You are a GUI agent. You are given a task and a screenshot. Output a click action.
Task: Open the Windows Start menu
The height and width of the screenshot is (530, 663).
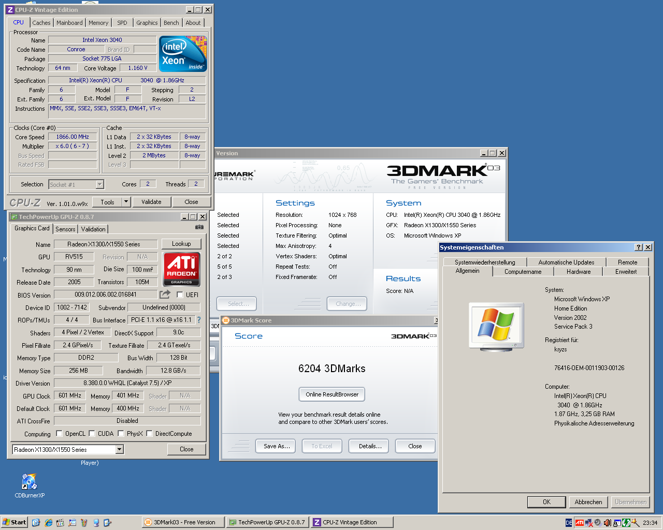[14, 522]
